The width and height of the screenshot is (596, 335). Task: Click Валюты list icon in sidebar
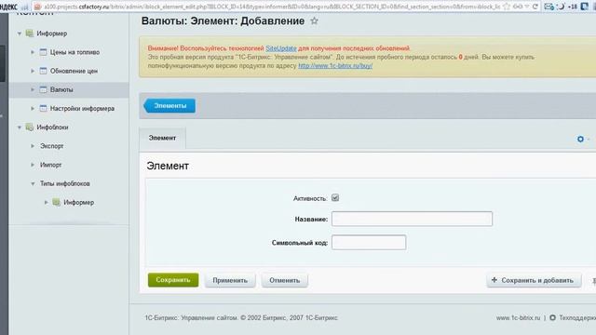click(x=44, y=89)
